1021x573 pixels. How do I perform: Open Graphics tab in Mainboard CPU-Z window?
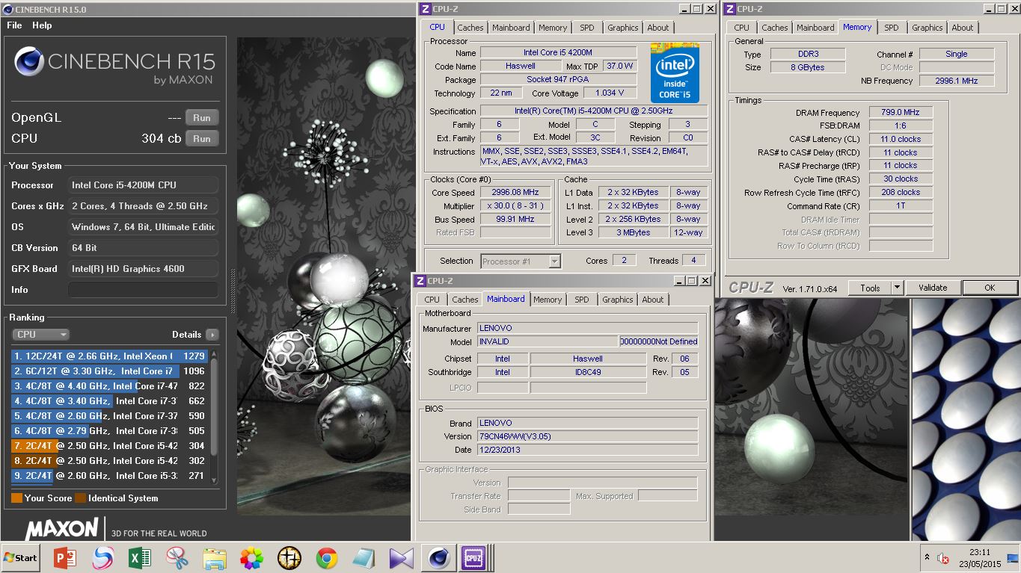tap(618, 300)
